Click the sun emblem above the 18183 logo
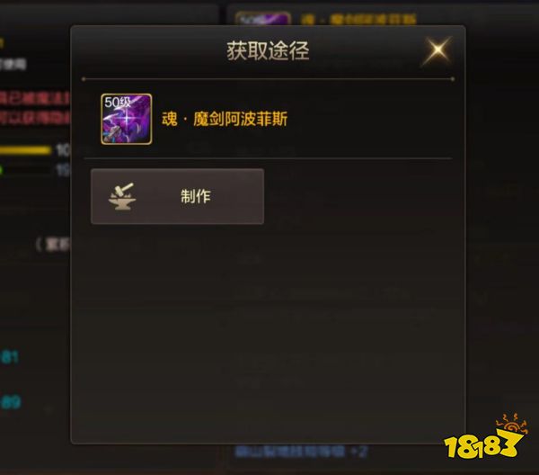The width and height of the screenshot is (539, 475). [512, 425]
